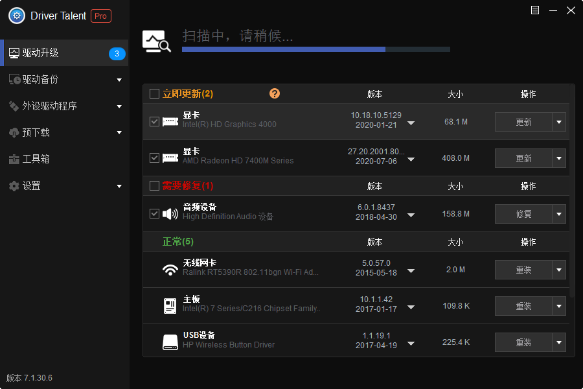This screenshot has width=583, height=389.
Task: Click 重装 for Ralink RT5390R wireless card
Action: point(523,270)
